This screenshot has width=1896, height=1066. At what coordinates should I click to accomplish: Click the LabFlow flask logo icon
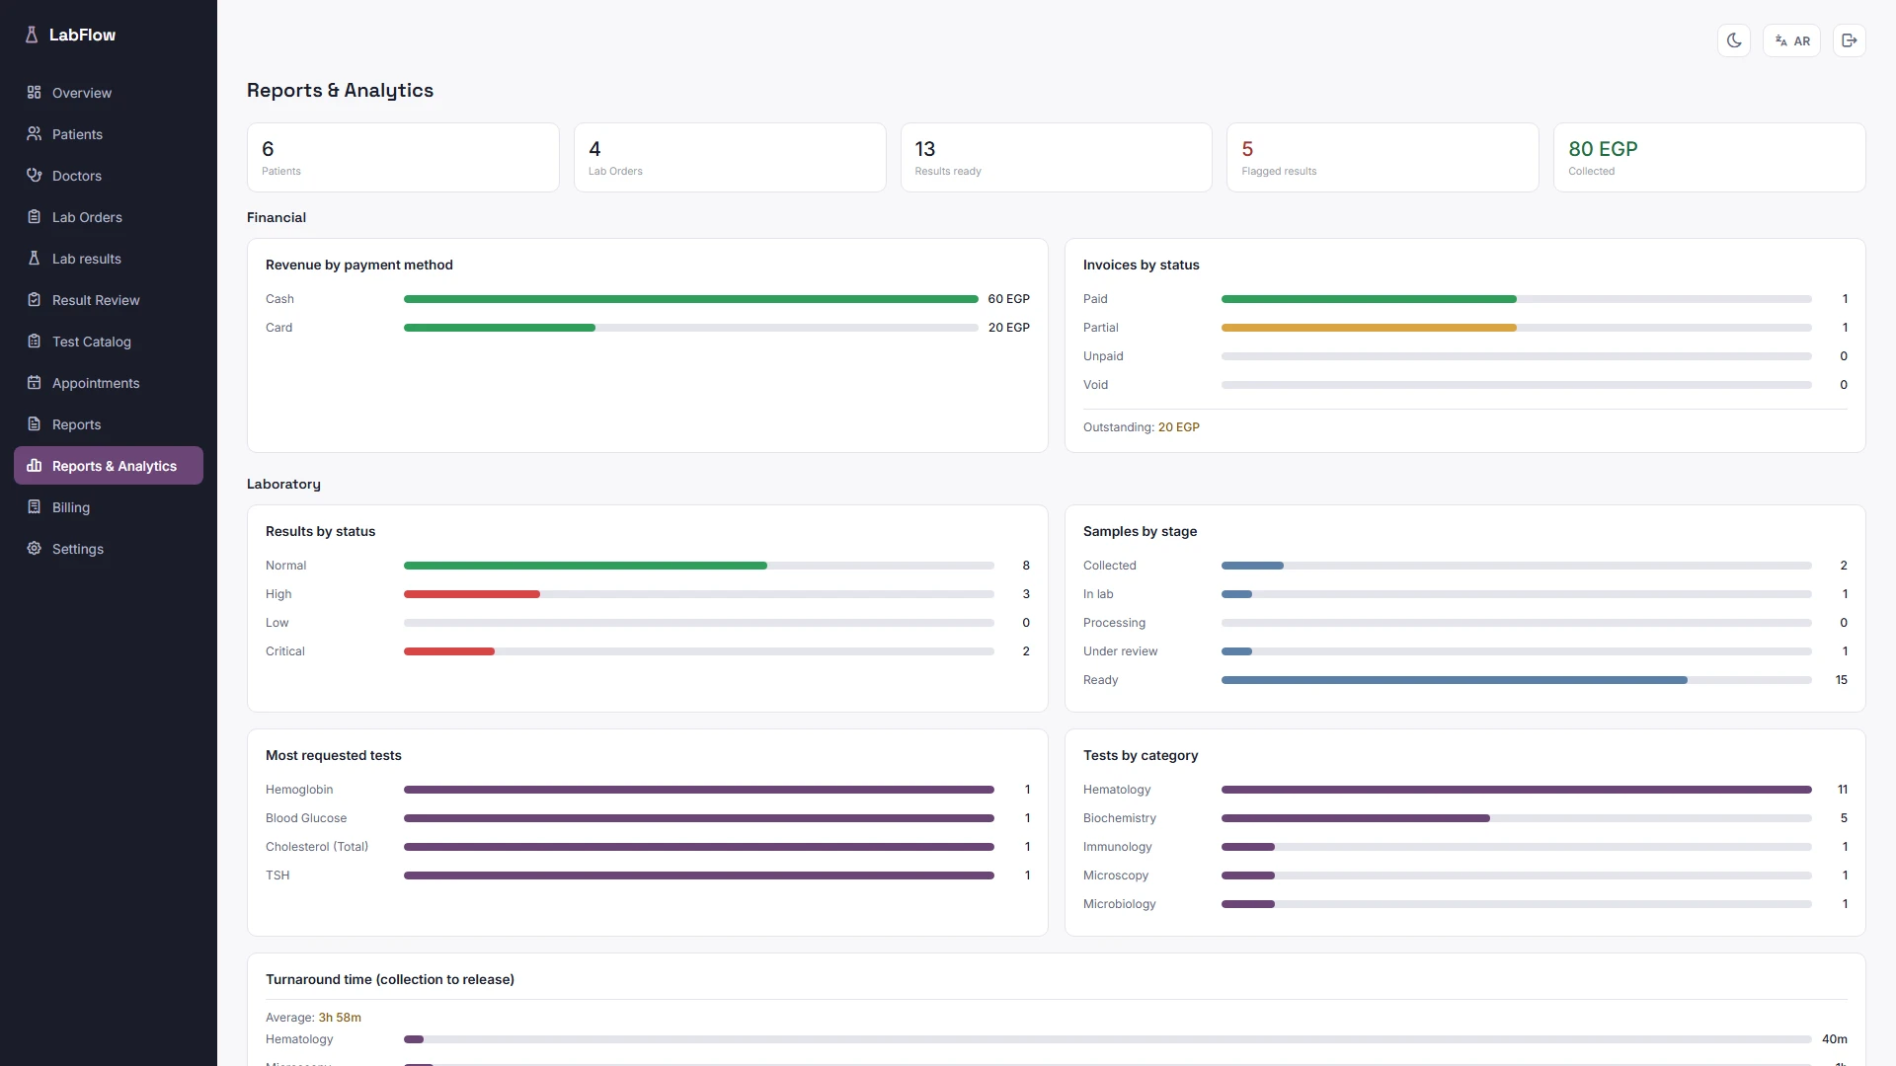(x=32, y=35)
